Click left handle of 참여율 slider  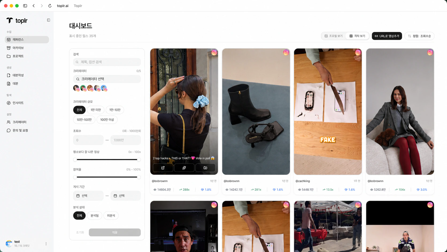[75, 177]
